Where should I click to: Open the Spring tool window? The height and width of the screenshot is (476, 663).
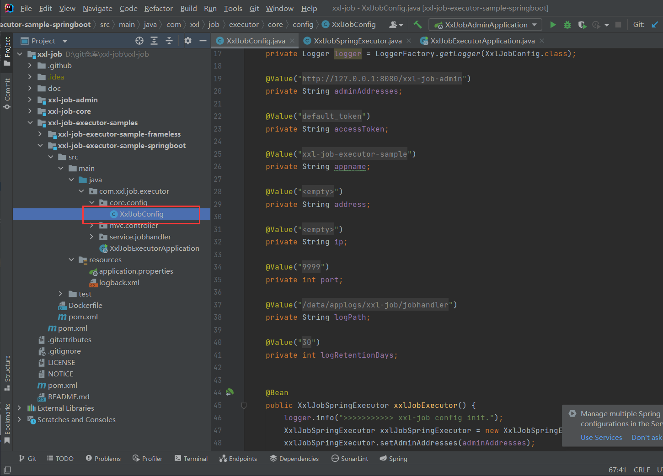(393, 458)
